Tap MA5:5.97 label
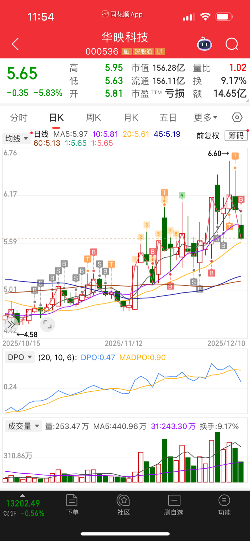This screenshot has width=250, height=541. pyautogui.click(x=71, y=134)
